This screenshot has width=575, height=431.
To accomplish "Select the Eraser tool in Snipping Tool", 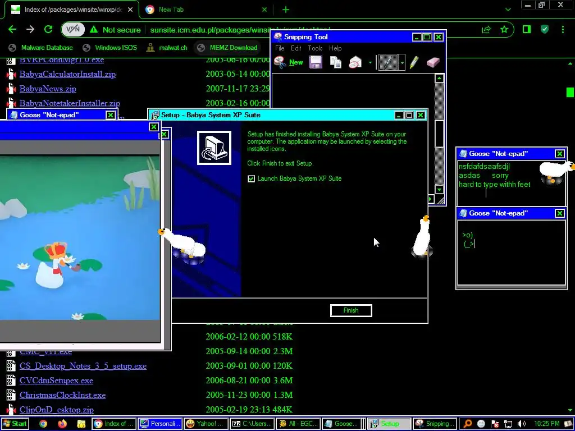I will [433, 62].
